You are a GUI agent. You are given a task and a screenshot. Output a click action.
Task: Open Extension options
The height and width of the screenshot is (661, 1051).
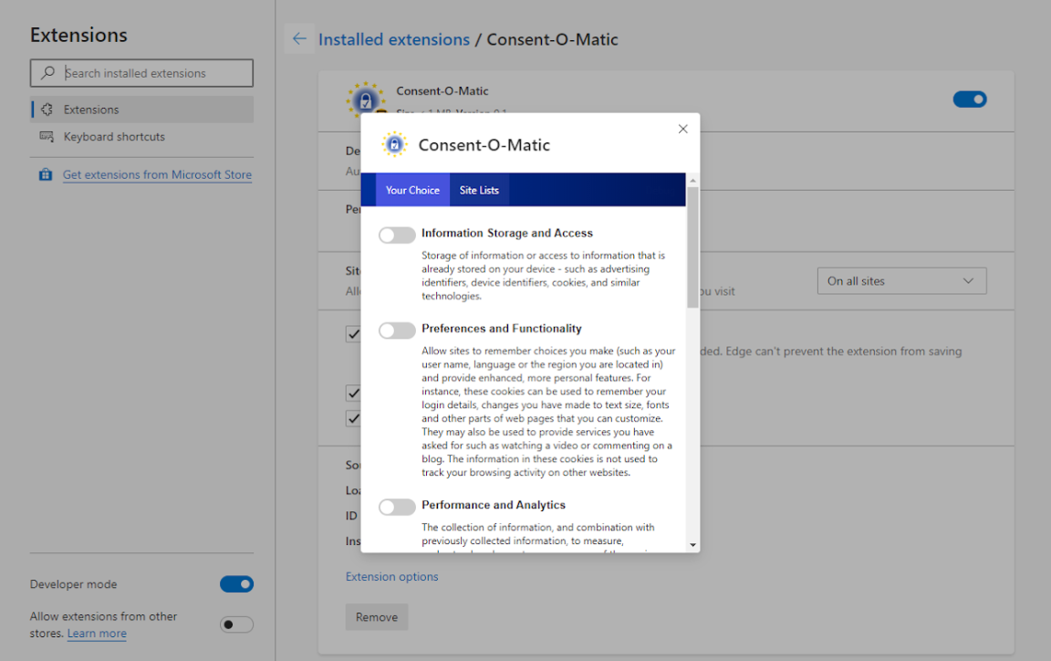point(390,576)
